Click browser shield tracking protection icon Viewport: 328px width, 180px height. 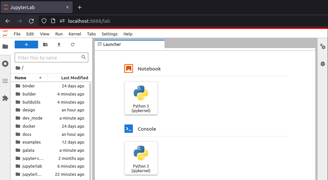pyautogui.click(x=44, y=21)
